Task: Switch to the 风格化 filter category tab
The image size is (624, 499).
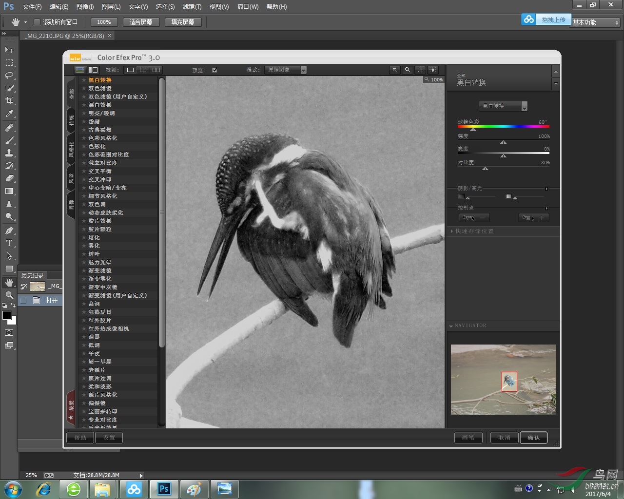Action: 71,150
